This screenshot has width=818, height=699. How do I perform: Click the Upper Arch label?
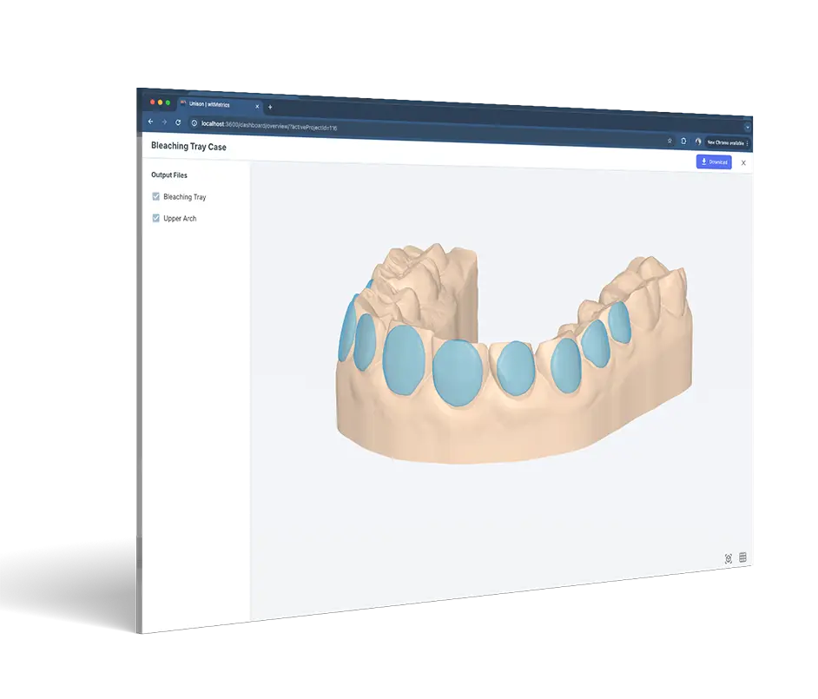[x=180, y=219]
